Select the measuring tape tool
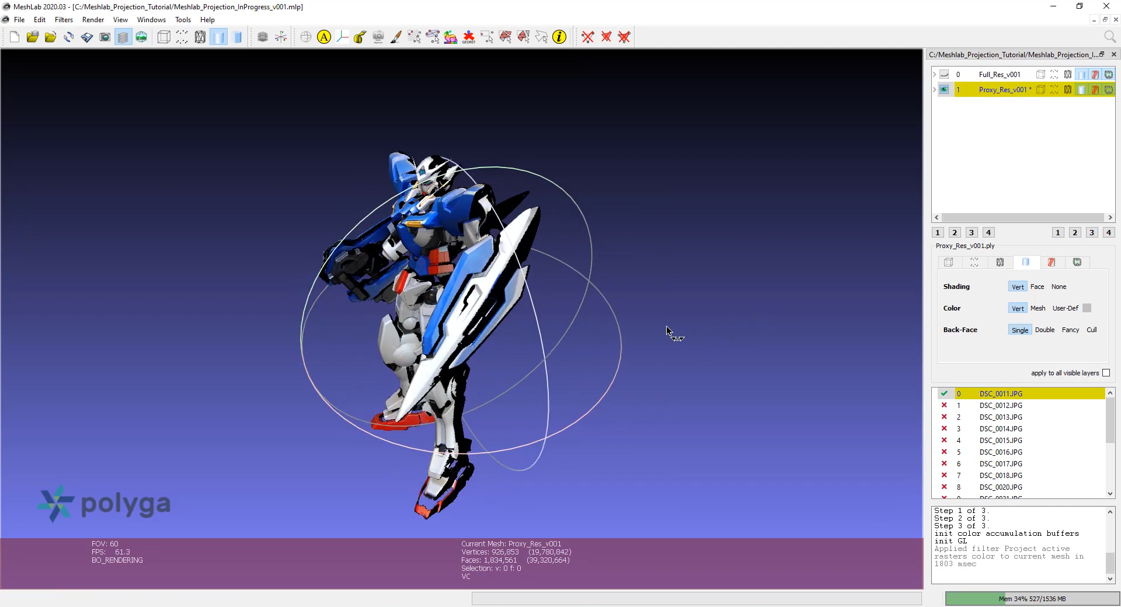Image resolution: width=1121 pixels, height=607 pixels. click(x=360, y=37)
